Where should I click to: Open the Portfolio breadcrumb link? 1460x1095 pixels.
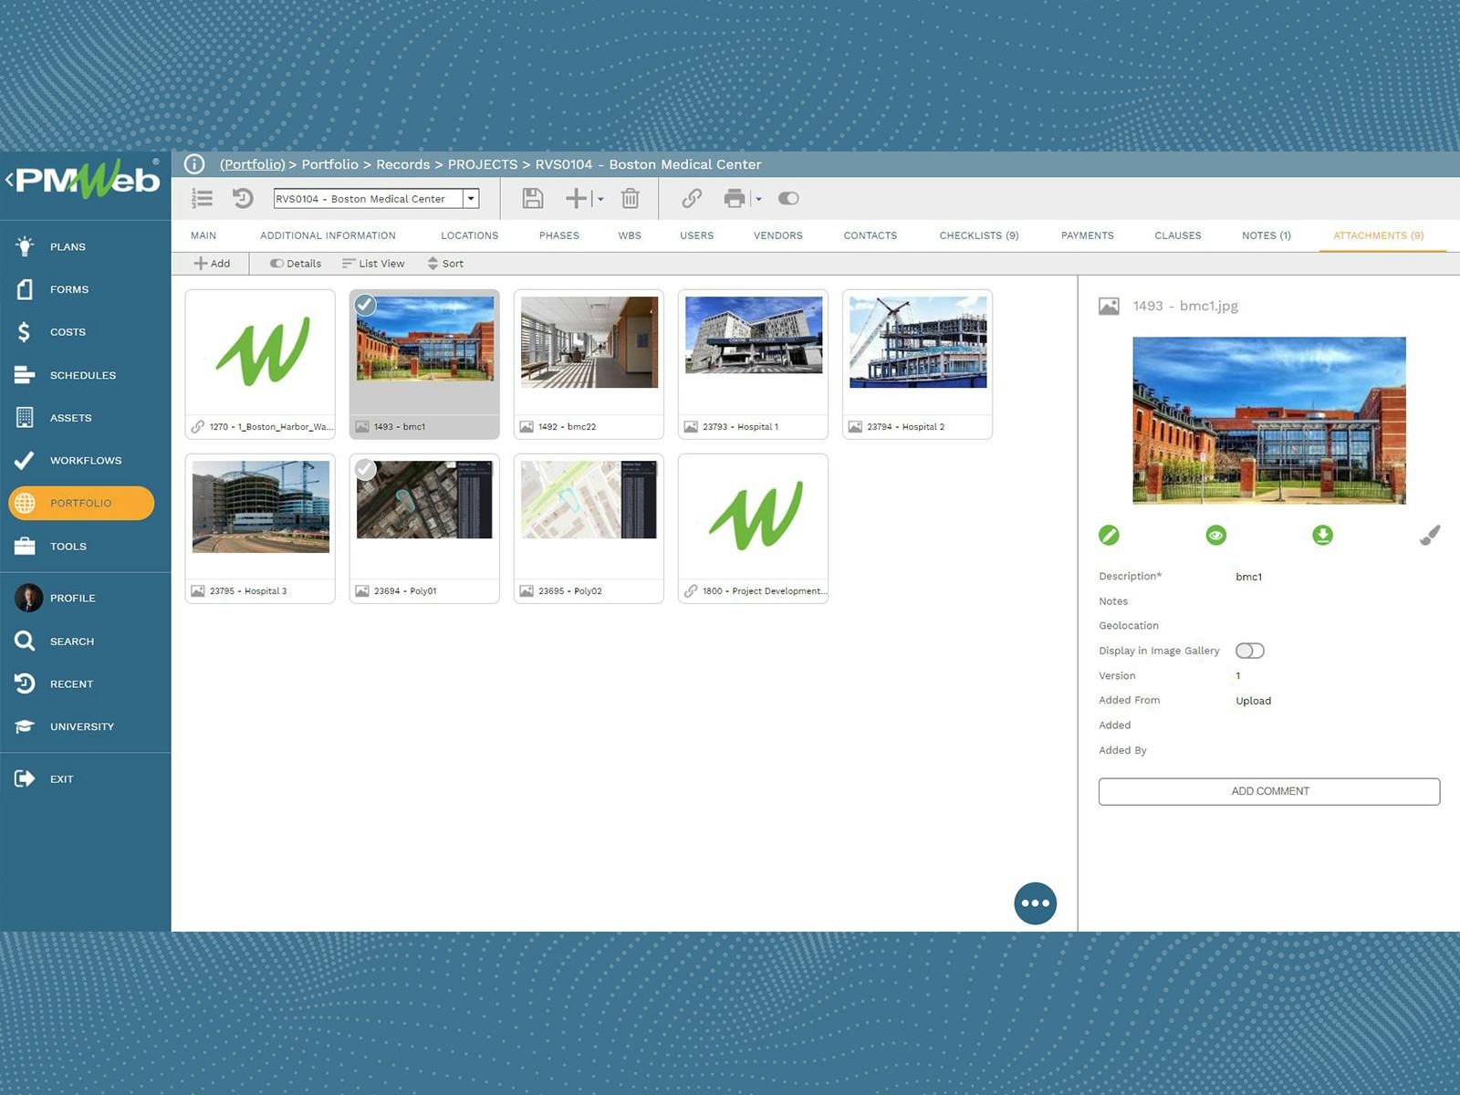pyautogui.click(x=252, y=164)
